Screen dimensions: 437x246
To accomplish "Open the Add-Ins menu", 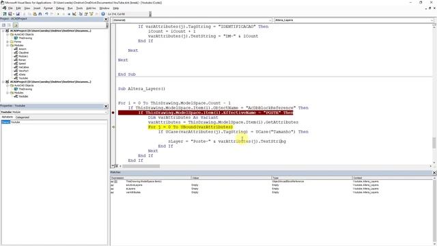I will [91, 8].
